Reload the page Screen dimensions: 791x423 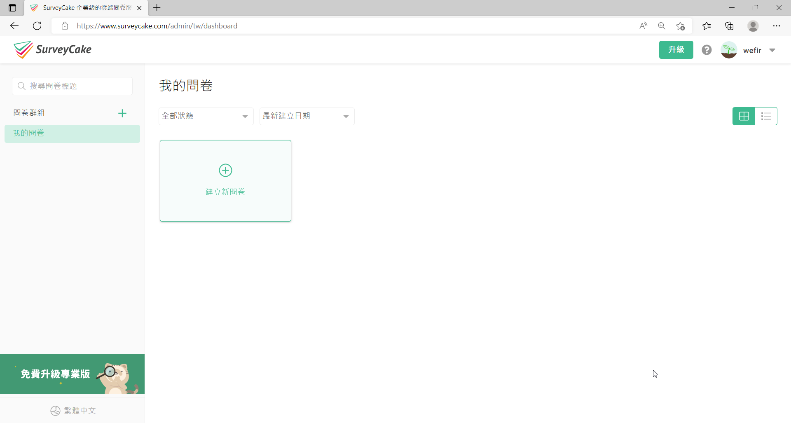37,26
